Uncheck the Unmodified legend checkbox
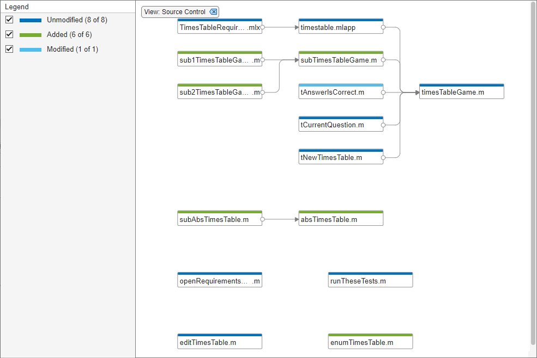This screenshot has height=358, width=537. 9,20
